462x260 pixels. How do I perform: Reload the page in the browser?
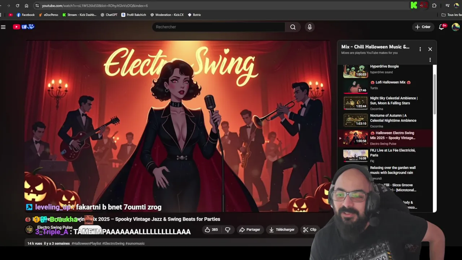pos(17,6)
